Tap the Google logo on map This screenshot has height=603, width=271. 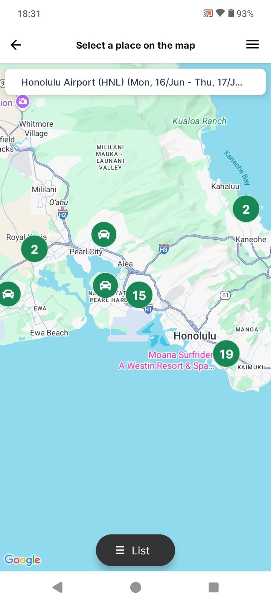point(22,560)
